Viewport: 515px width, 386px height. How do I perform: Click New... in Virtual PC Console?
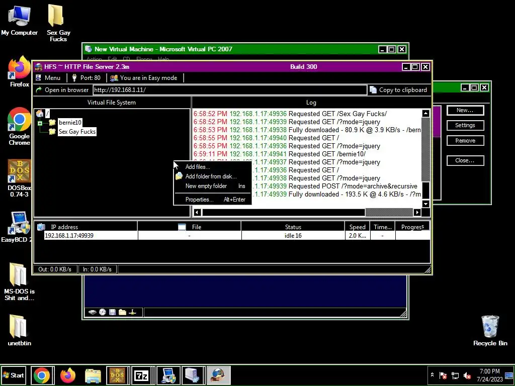(465, 110)
